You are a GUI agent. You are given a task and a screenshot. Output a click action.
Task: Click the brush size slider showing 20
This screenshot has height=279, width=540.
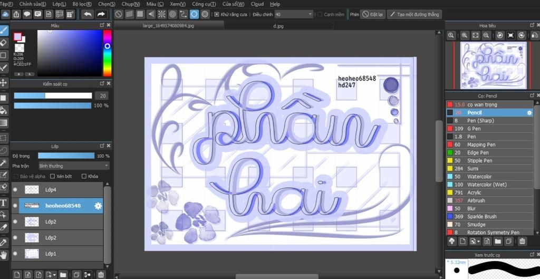tap(53, 96)
